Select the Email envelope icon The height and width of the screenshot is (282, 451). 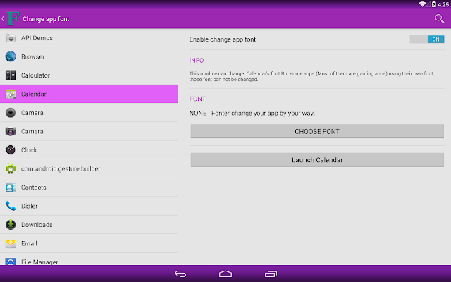tap(11, 243)
